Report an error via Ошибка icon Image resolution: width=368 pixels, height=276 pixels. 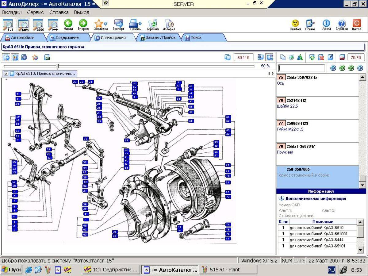click(295, 25)
